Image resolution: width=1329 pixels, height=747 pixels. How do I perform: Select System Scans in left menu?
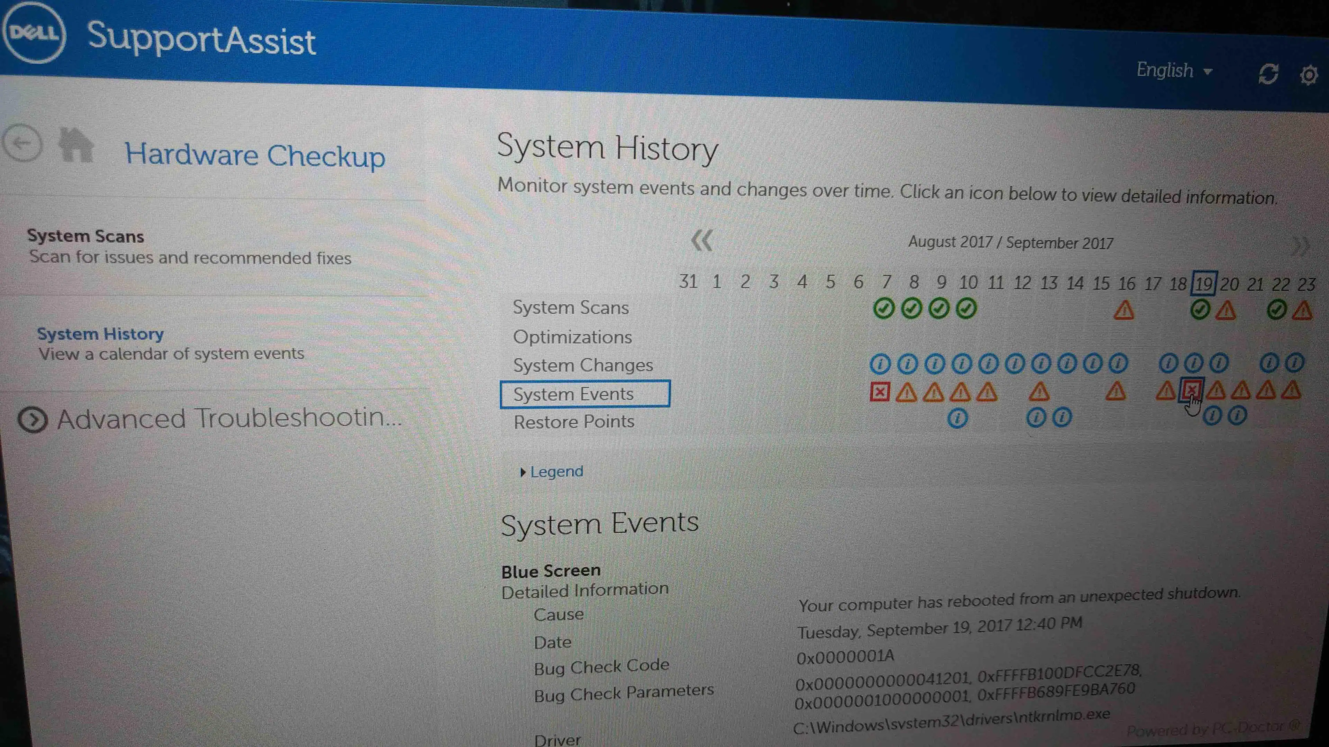click(x=85, y=236)
